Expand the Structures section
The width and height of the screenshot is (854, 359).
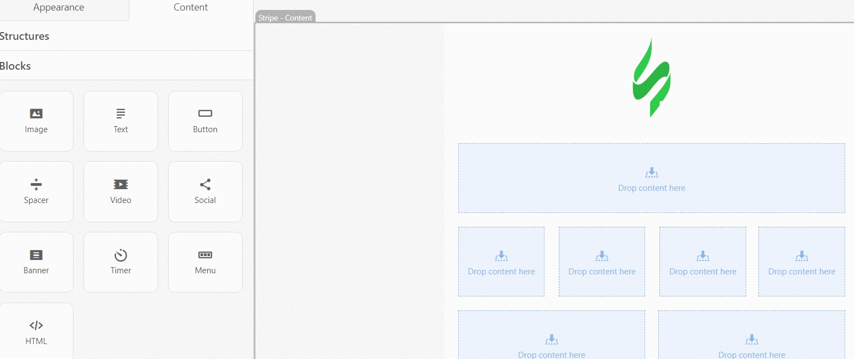pos(24,37)
